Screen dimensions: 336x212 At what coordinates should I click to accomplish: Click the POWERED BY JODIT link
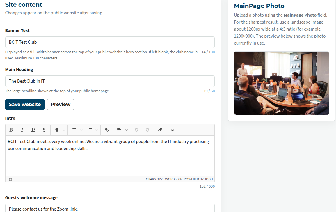(198, 179)
